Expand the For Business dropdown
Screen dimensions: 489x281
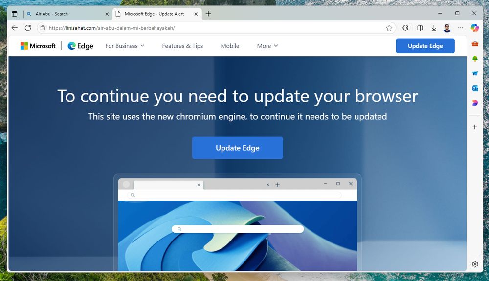[x=125, y=46]
